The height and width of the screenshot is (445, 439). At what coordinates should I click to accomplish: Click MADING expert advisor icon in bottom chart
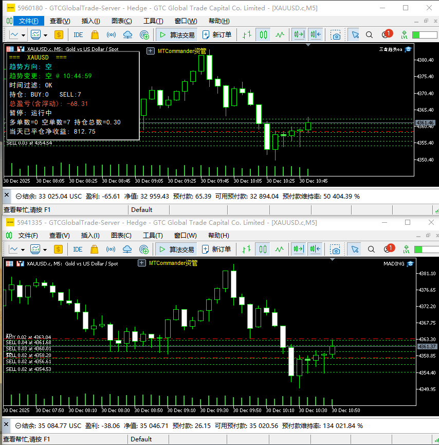coord(410,264)
